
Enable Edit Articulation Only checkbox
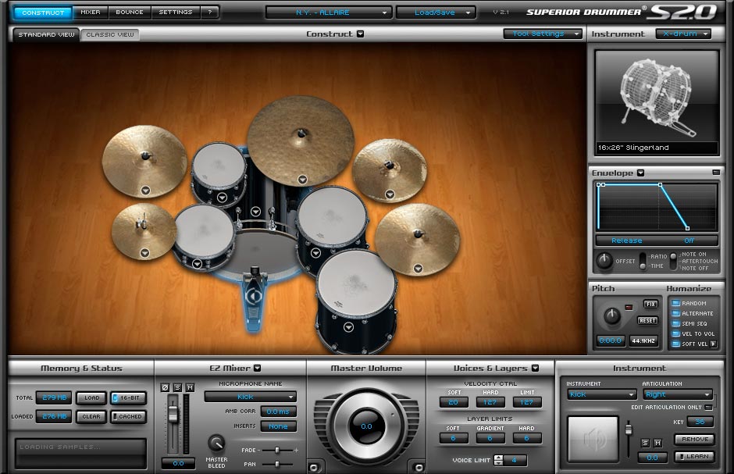[709, 408]
